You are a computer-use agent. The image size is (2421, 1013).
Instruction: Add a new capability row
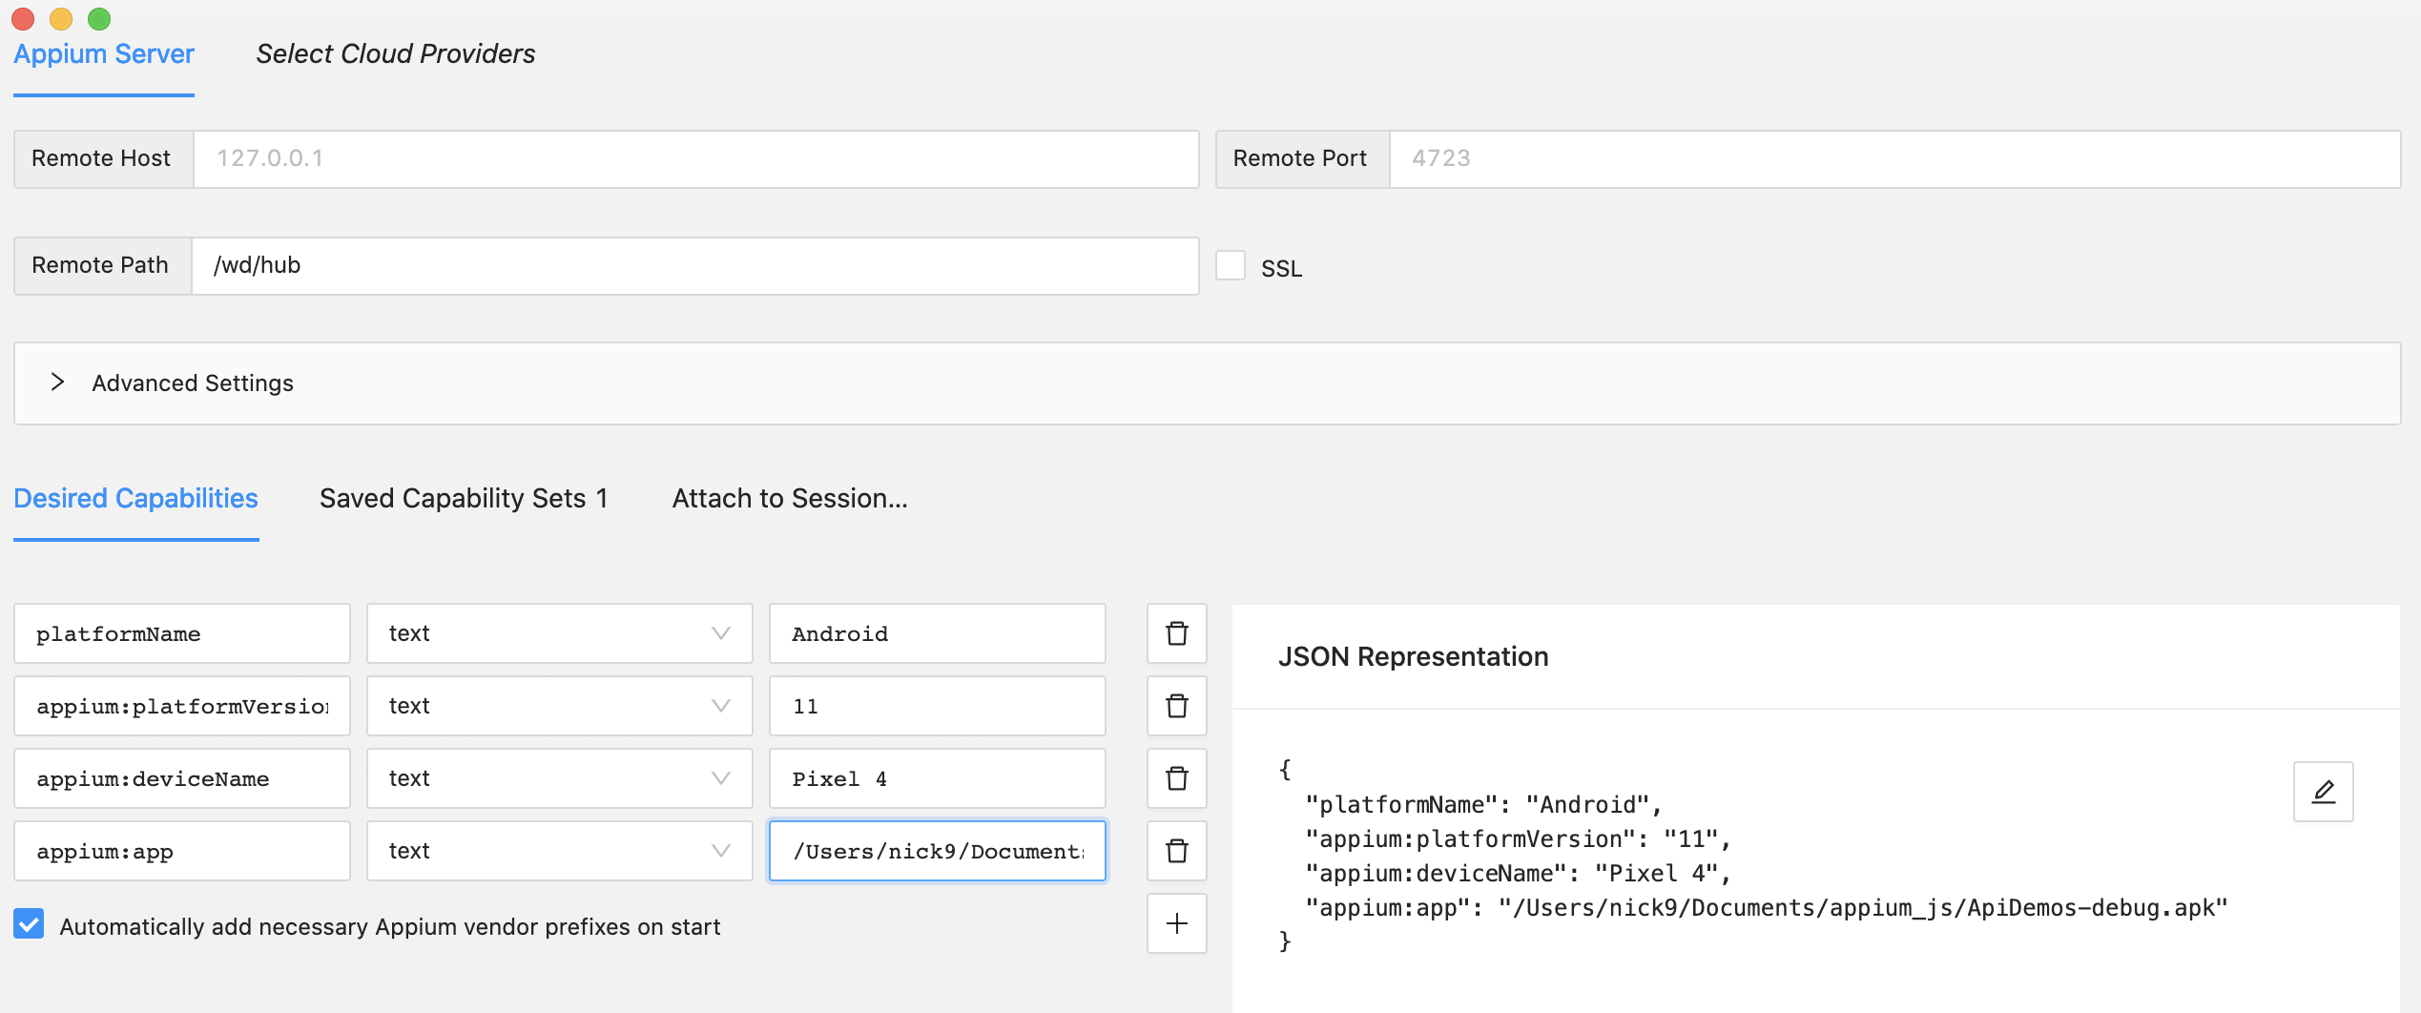click(x=1176, y=923)
